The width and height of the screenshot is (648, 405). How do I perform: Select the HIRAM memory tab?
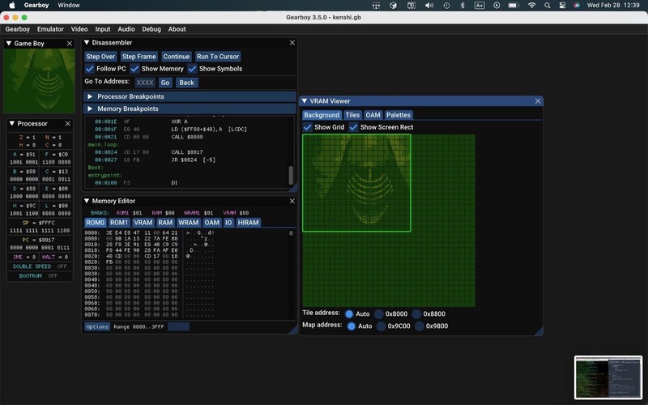[x=248, y=222]
